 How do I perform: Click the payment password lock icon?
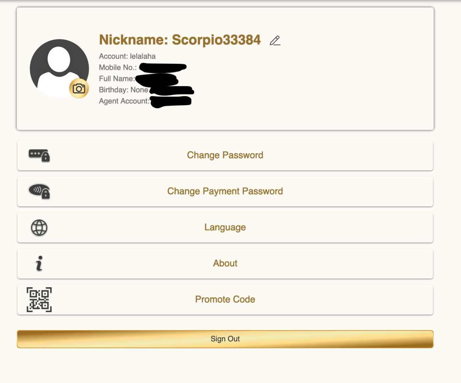(39, 191)
